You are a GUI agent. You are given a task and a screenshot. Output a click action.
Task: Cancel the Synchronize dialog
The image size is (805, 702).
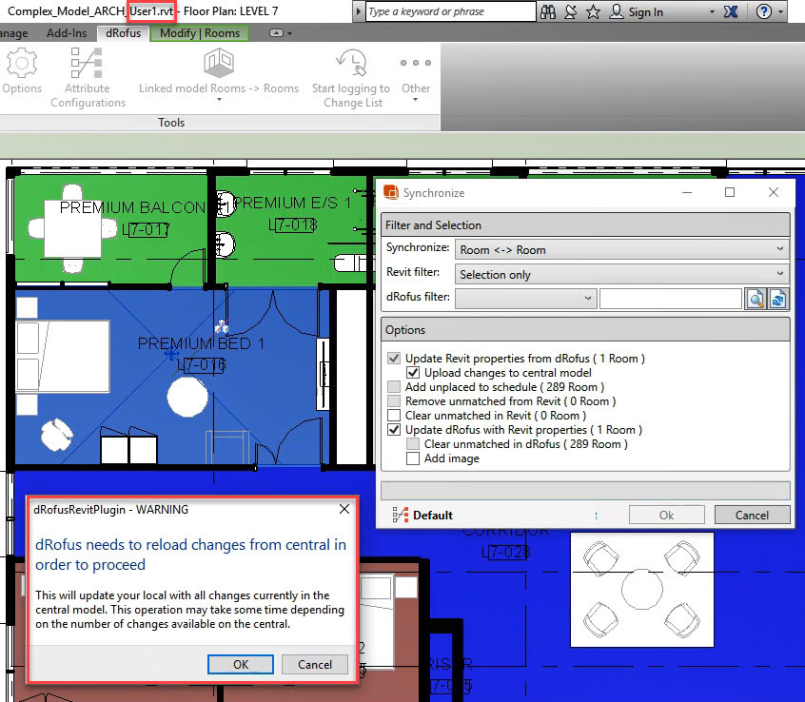(752, 515)
